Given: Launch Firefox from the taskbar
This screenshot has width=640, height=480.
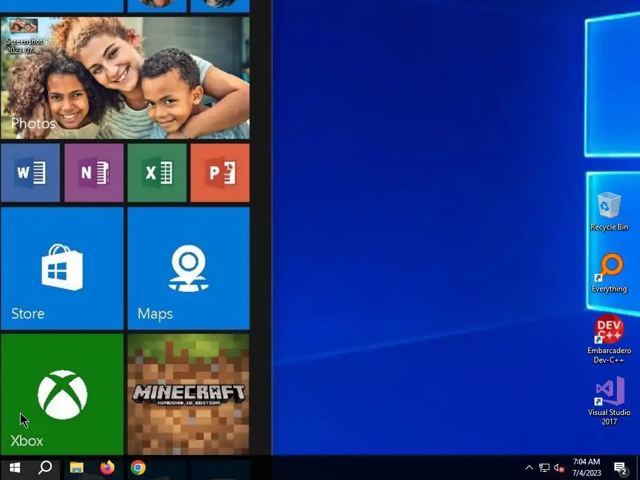Looking at the screenshot, I should coord(107,467).
